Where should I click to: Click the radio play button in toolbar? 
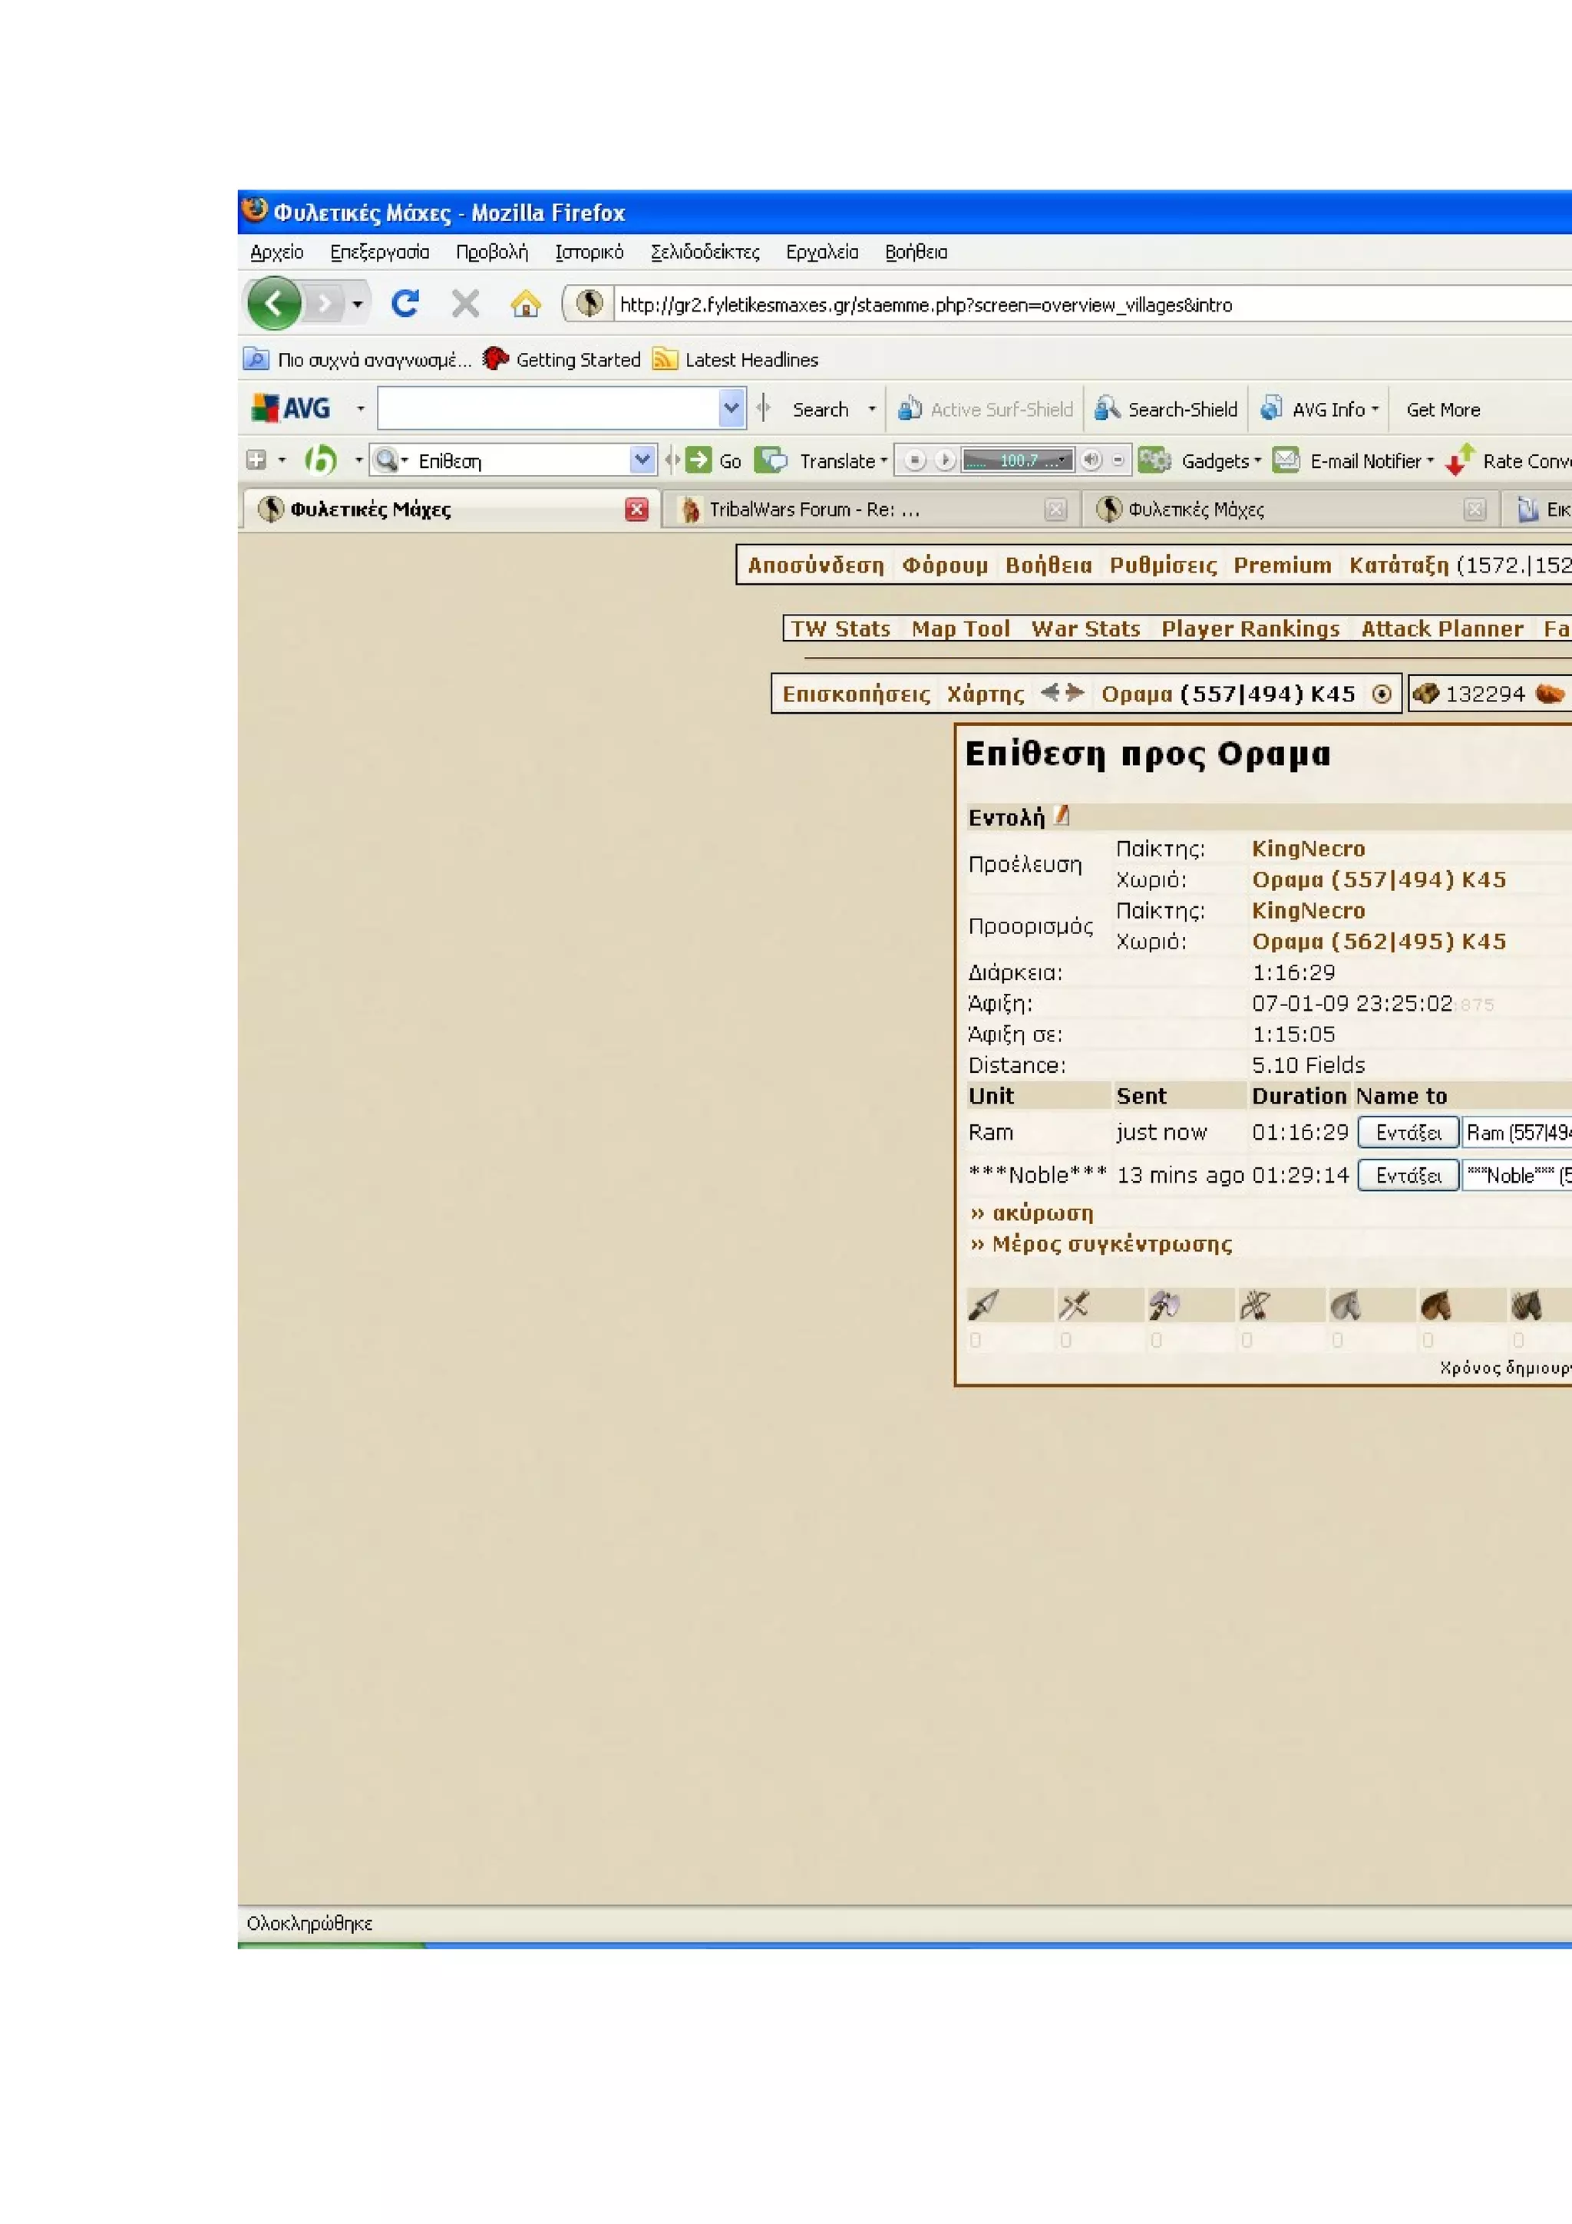point(946,461)
